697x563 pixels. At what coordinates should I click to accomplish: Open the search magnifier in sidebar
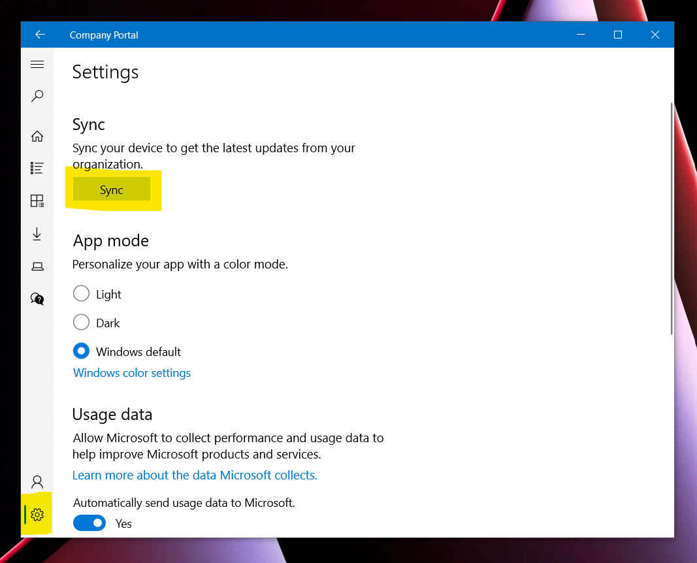point(37,96)
